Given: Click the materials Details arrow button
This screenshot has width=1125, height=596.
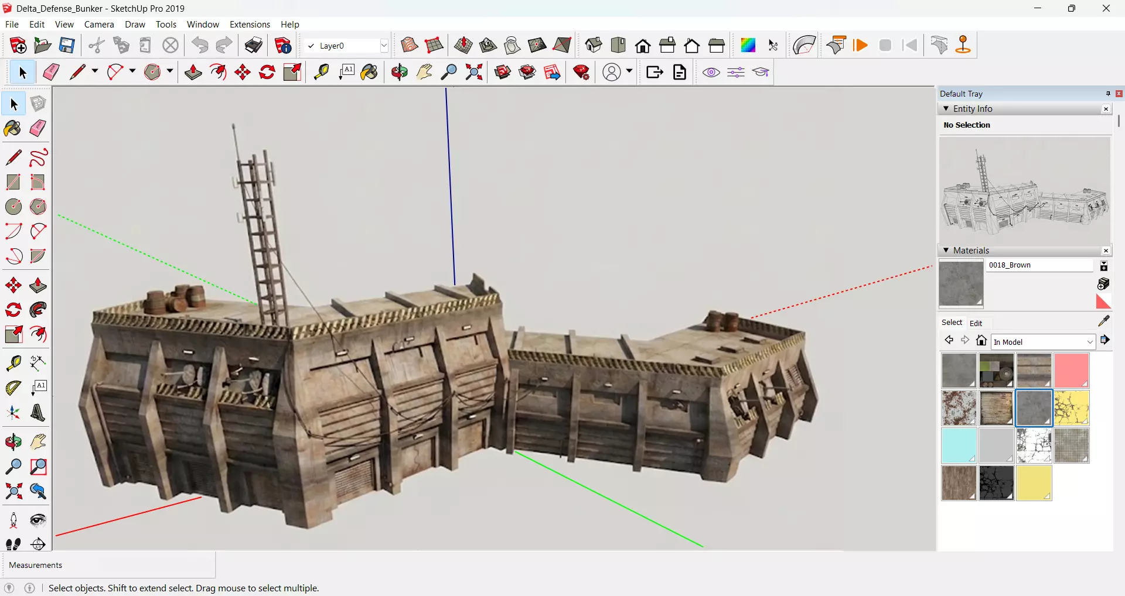Looking at the screenshot, I should [1105, 340].
